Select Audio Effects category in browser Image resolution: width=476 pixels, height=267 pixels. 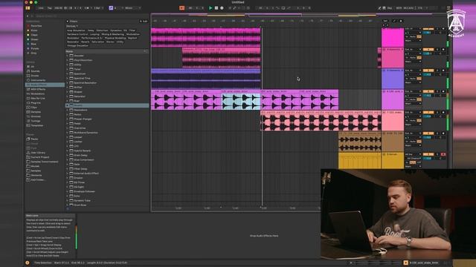[x=45, y=85]
